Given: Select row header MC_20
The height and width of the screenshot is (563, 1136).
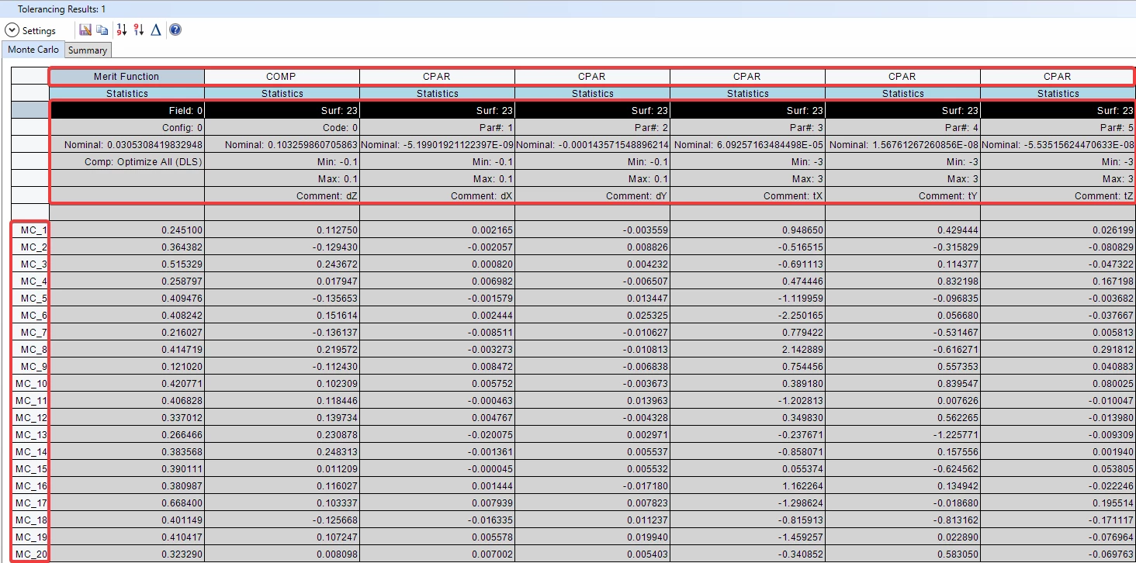Looking at the screenshot, I should click(x=30, y=554).
